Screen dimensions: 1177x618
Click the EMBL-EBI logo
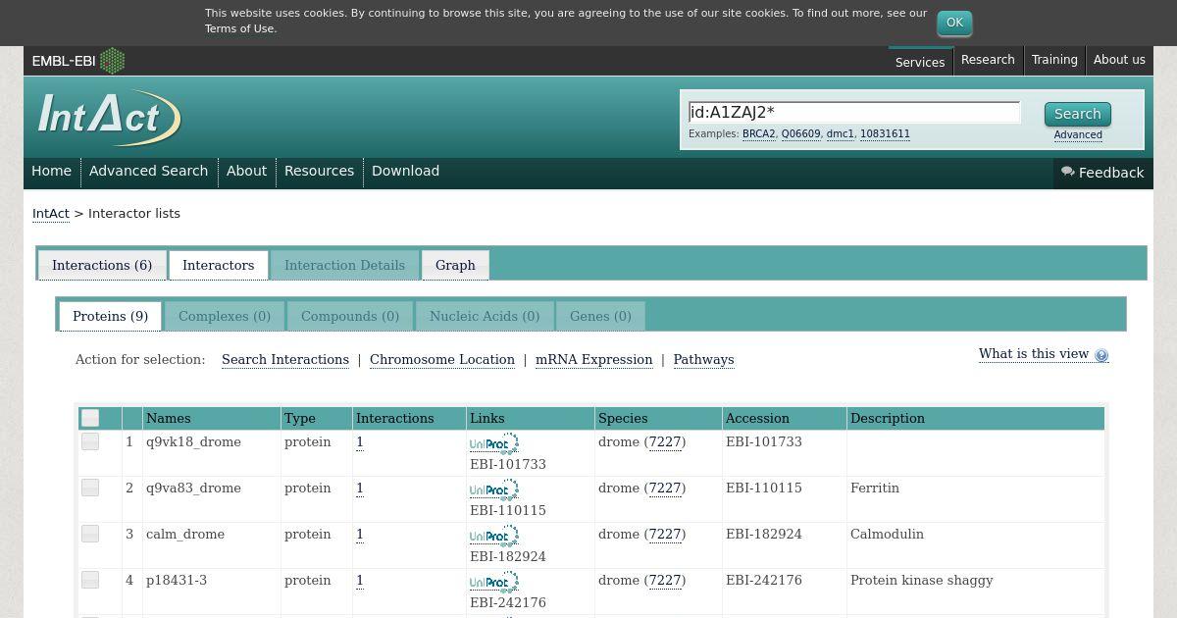pyautogui.click(x=78, y=61)
